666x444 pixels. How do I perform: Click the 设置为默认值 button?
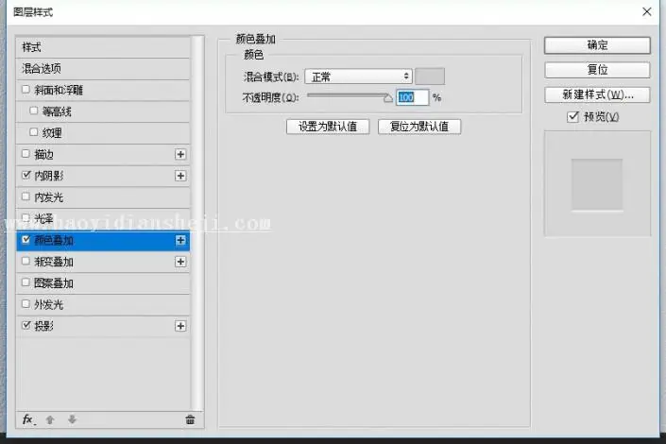pos(328,127)
